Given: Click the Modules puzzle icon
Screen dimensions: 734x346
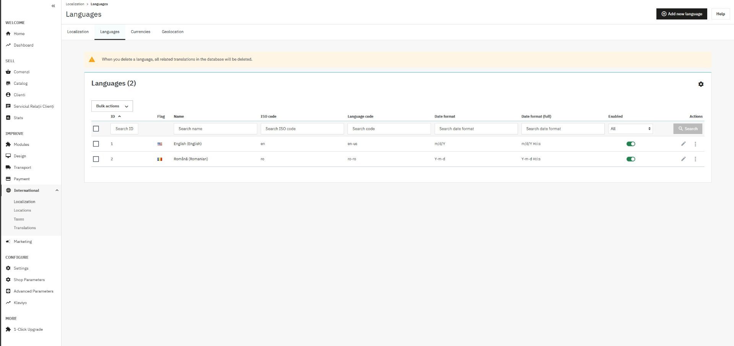Looking at the screenshot, I should pos(8,144).
